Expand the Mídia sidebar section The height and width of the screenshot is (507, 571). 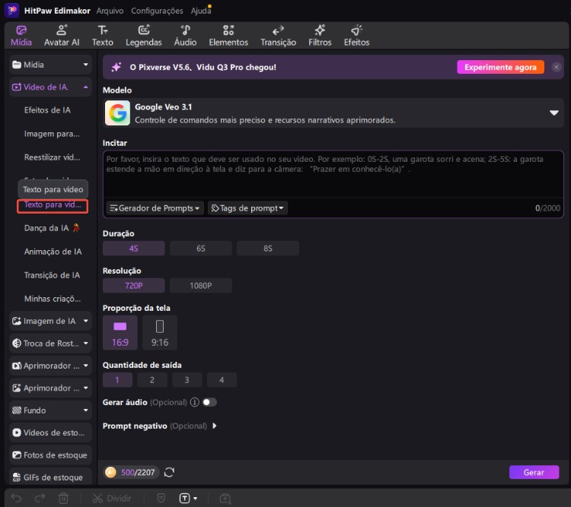click(50, 65)
